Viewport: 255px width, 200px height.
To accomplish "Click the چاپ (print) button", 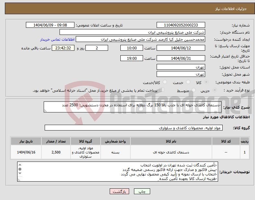I will 142,191.
